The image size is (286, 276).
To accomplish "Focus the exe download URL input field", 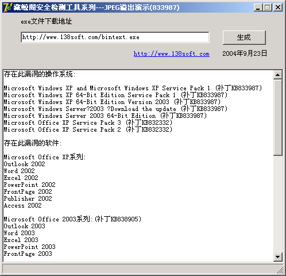I will coord(115,37).
